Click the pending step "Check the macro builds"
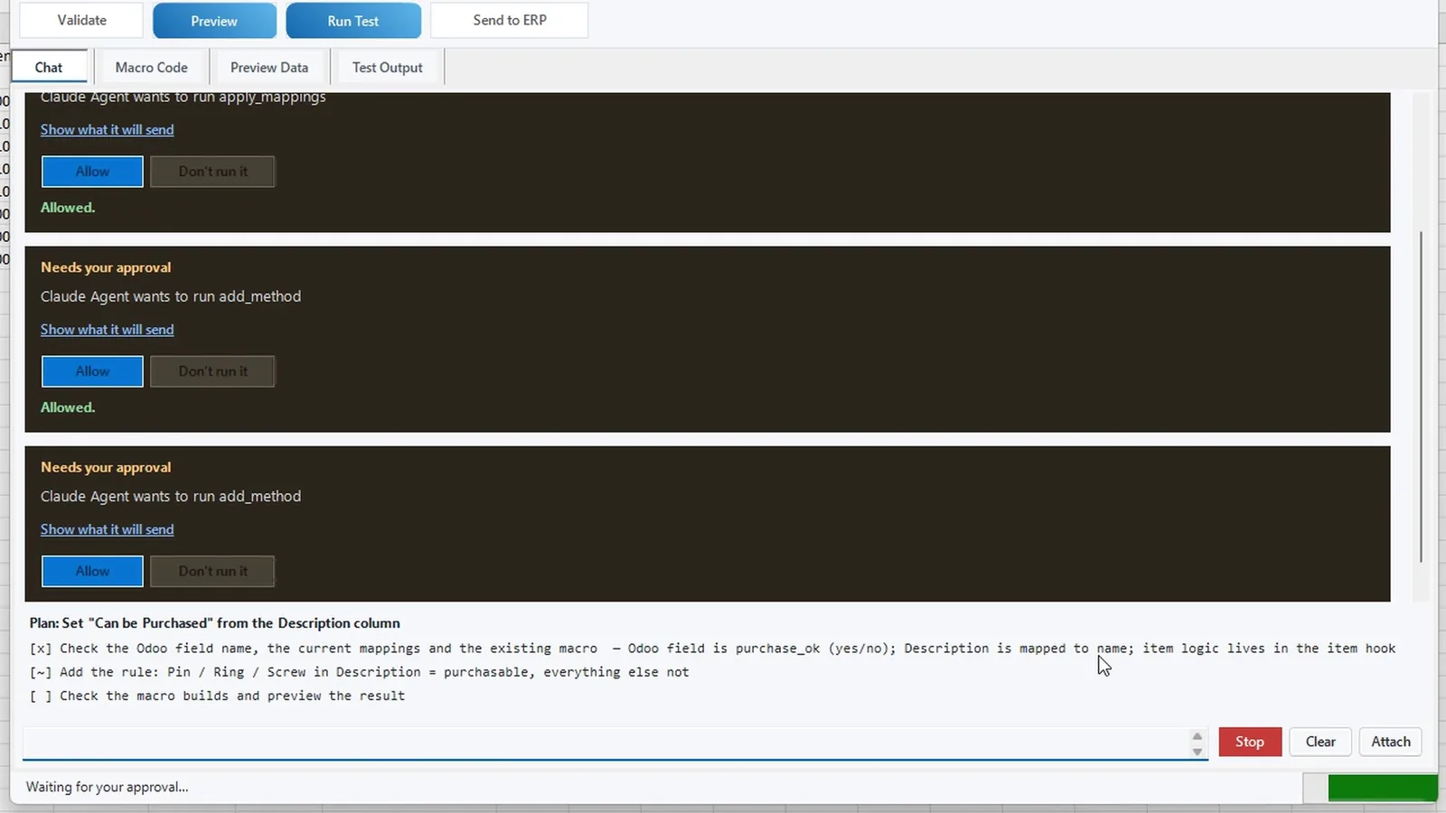1446x813 pixels. (x=217, y=696)
